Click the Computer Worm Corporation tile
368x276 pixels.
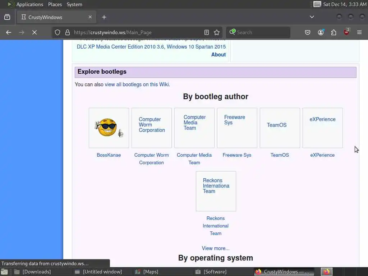coord(152,128)
